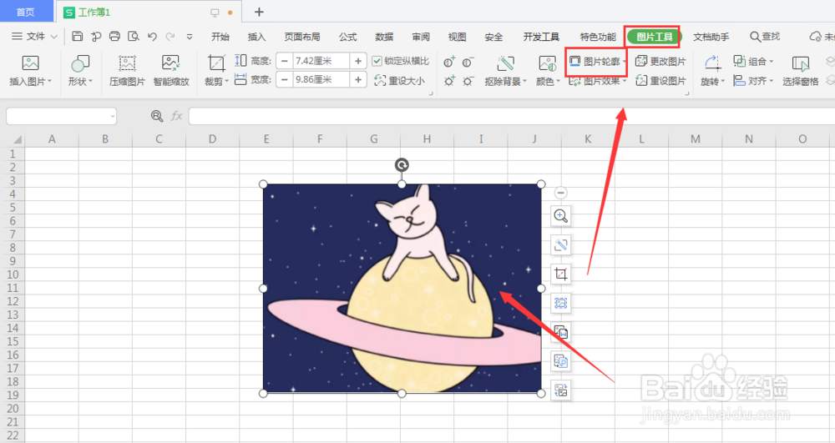The image size is (835, 443).
Task: Expand the 文件 (File) menu arrow
Action: [x=53, y=37]
